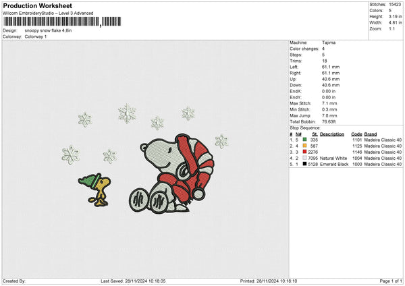Select the Natural White thread swatch
Image resolution: width=405 pixels, height=286 pixels.
click(x=305, y=158)
